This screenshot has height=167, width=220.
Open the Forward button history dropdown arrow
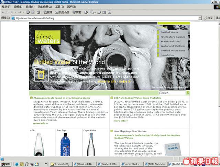click(24, 12)
